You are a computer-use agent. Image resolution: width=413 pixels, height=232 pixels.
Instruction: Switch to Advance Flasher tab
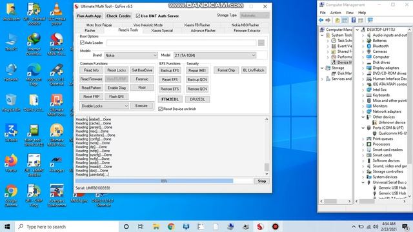click(203, 30)
